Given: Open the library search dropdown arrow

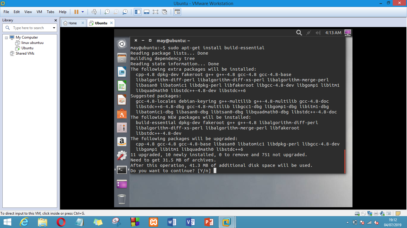Looking at the screenshot, I should pyautogui.click(x=54, y=28).
